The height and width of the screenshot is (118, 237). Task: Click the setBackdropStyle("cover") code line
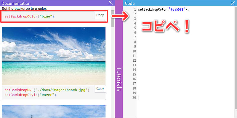coord(30,95)
